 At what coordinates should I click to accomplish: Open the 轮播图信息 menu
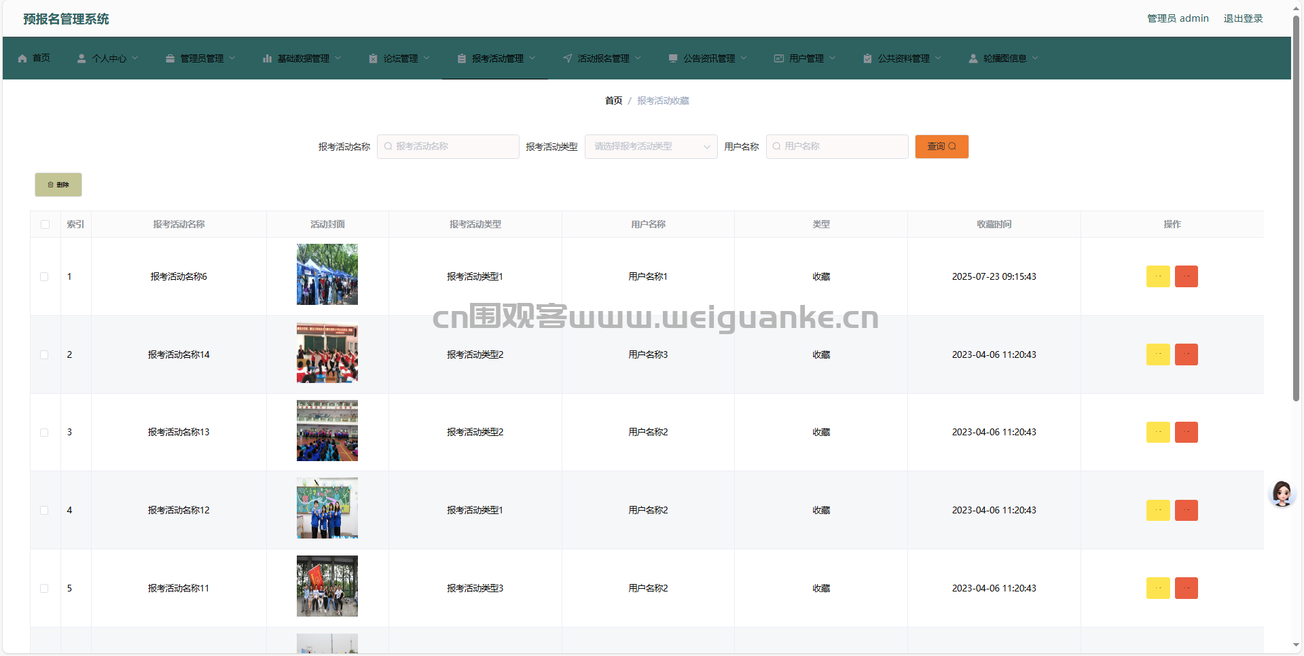[x=1004, y=59]
